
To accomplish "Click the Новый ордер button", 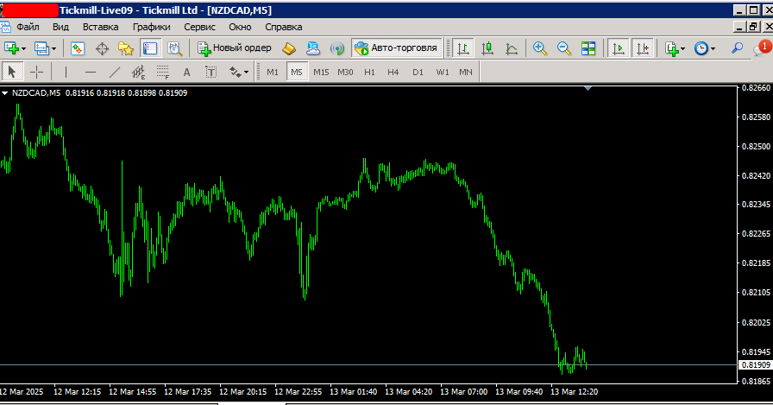I will click(x=234, y=47).
